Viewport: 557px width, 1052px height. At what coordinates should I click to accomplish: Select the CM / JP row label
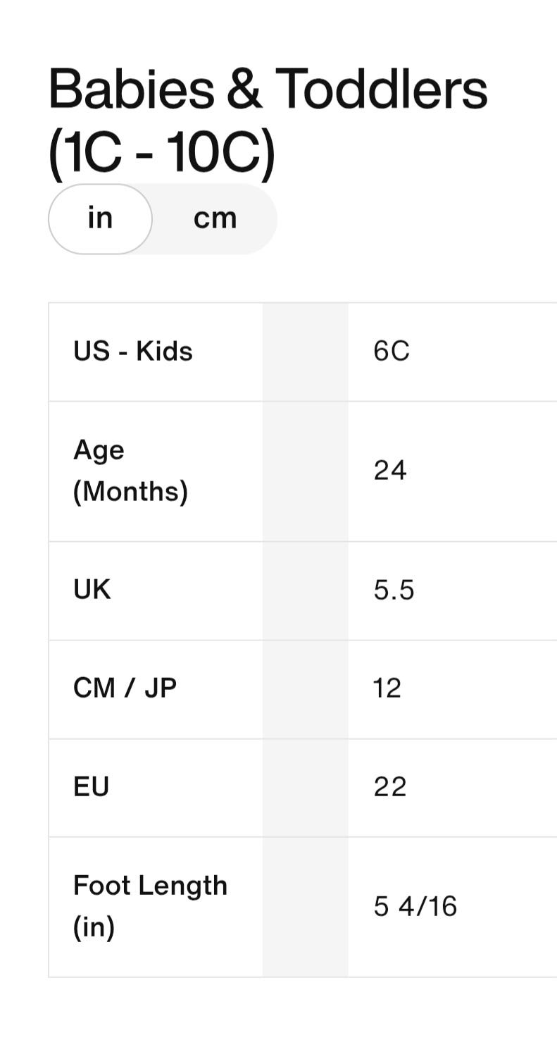(125, 688)
